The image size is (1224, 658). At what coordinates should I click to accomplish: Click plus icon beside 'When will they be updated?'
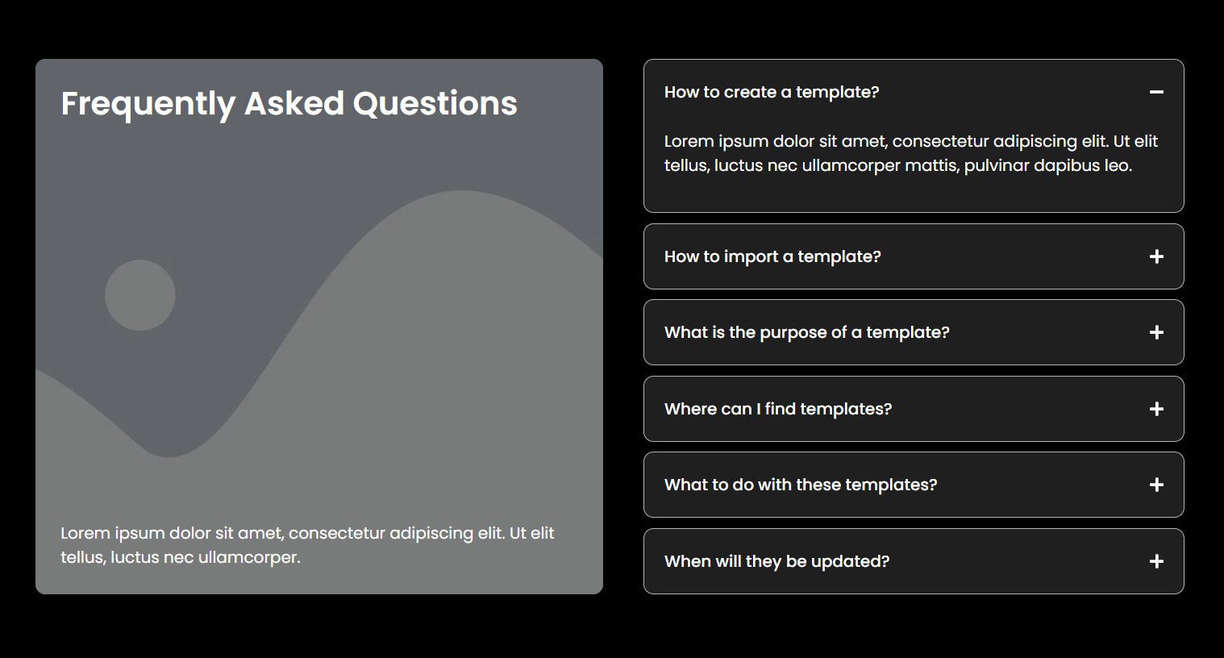click(x=1156, y=561)
